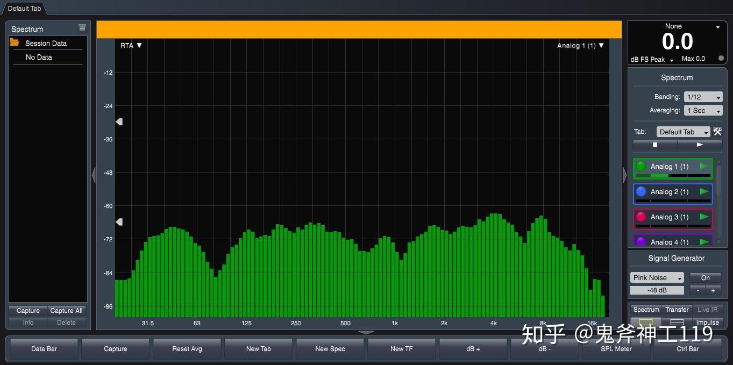Run the Analog 1 (1) measurement

point(704,166)
